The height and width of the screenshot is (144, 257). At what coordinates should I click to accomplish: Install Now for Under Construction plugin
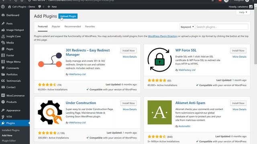(x=128, y=103)
